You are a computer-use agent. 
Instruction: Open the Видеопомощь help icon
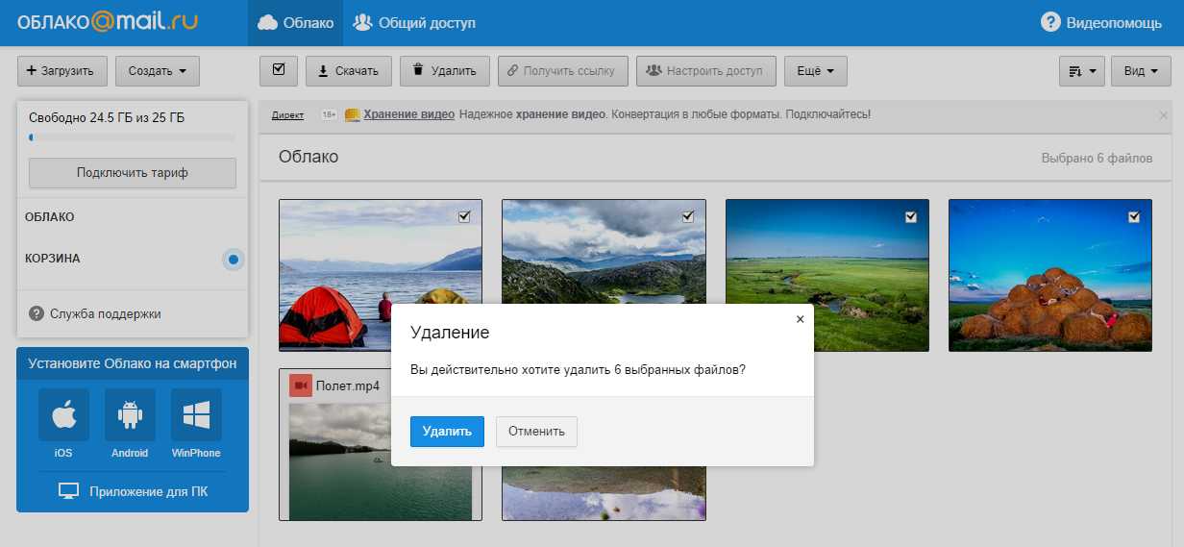(x=1051, y=22)
